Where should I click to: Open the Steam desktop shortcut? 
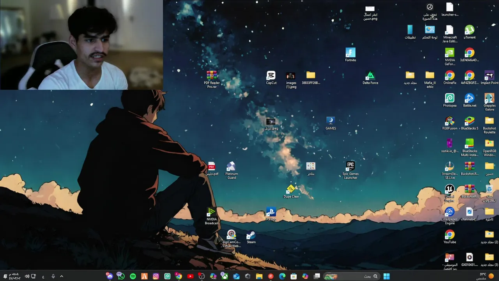251,236
